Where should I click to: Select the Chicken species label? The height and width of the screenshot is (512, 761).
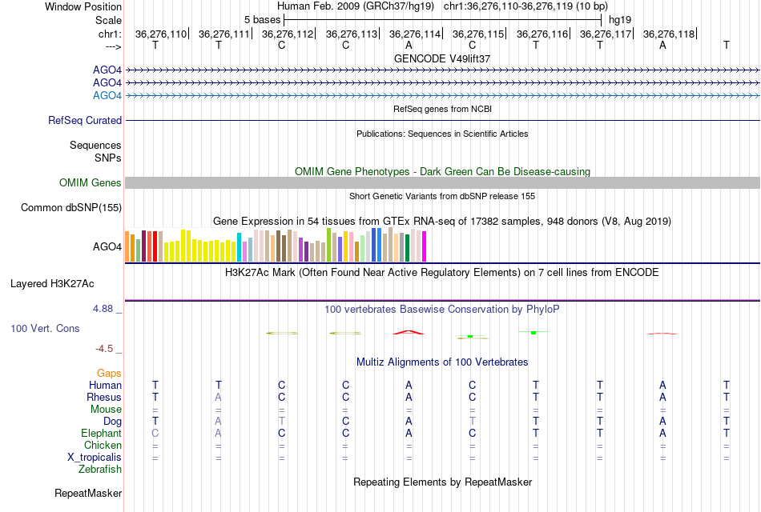tap(103, 445)
